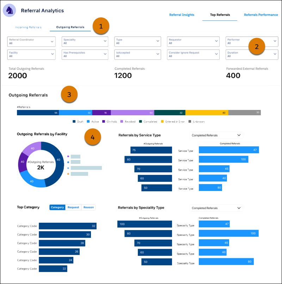Expand the Speciality filter dropdown

pos(85,42)
